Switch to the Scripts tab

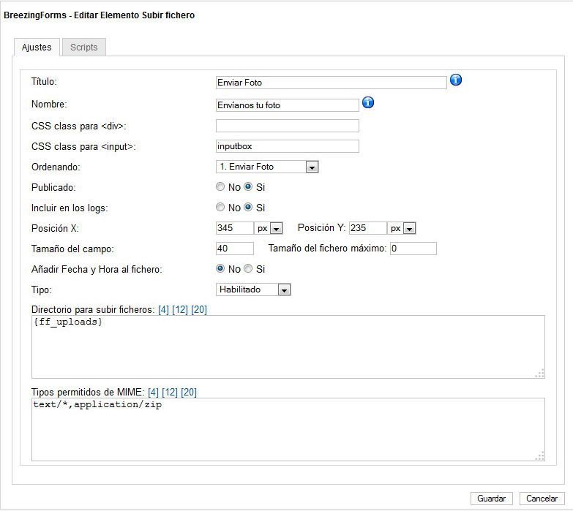(x=84, y=47)
